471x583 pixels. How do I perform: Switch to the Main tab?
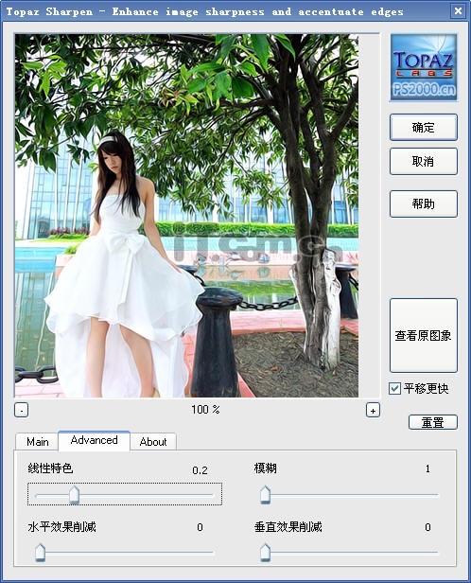[37, 442]
